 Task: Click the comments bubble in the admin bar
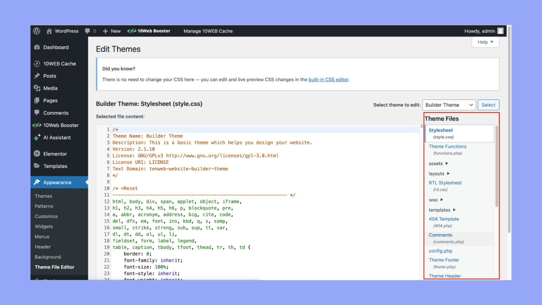87,31
